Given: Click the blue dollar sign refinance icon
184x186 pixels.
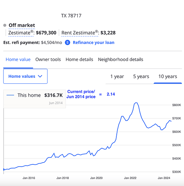Looking at the screenshot, I should click(67, 42).
